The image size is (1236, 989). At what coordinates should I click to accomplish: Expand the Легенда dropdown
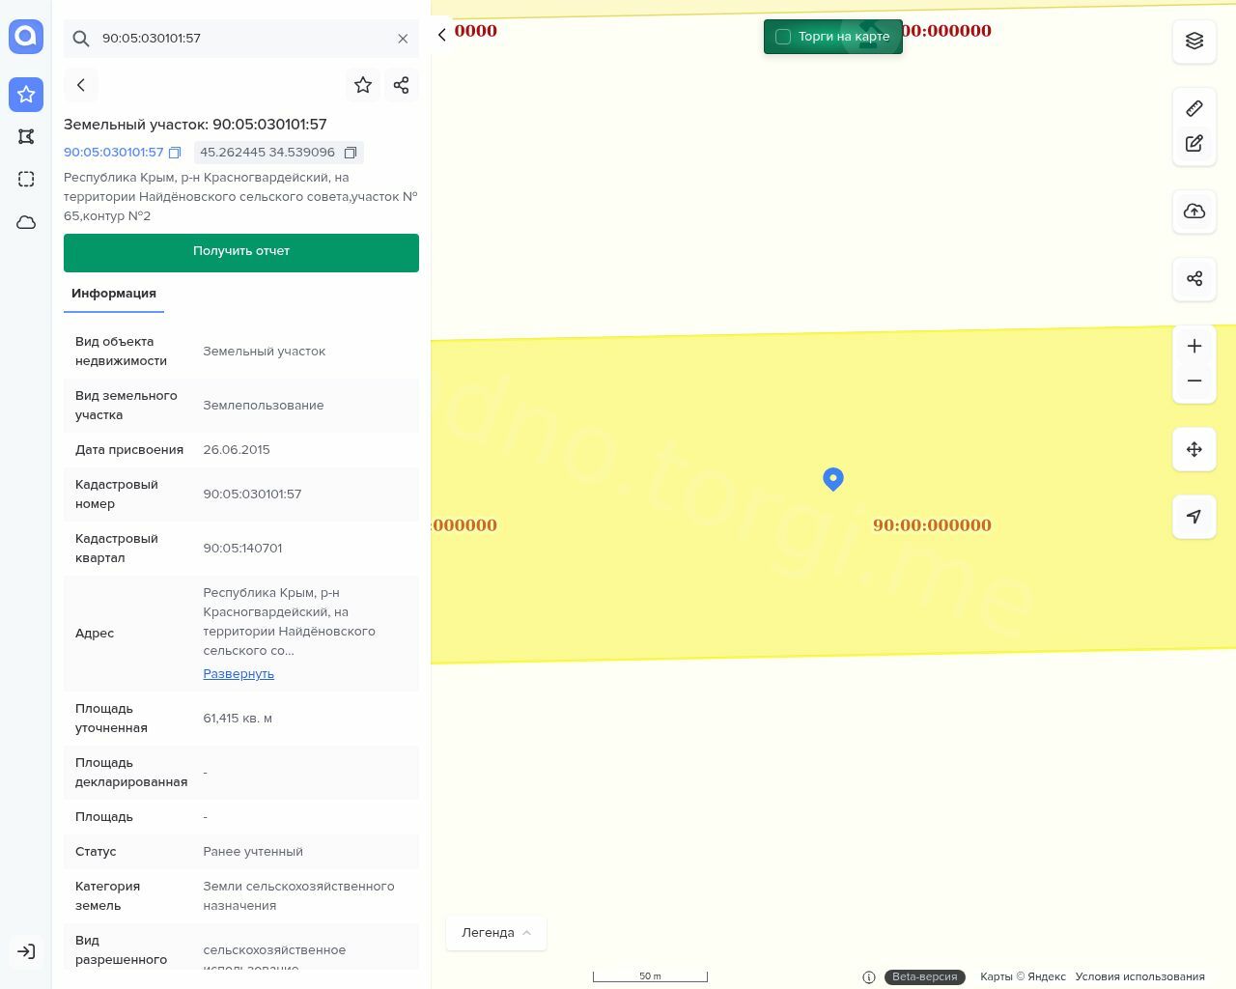(x=496, y=933)
